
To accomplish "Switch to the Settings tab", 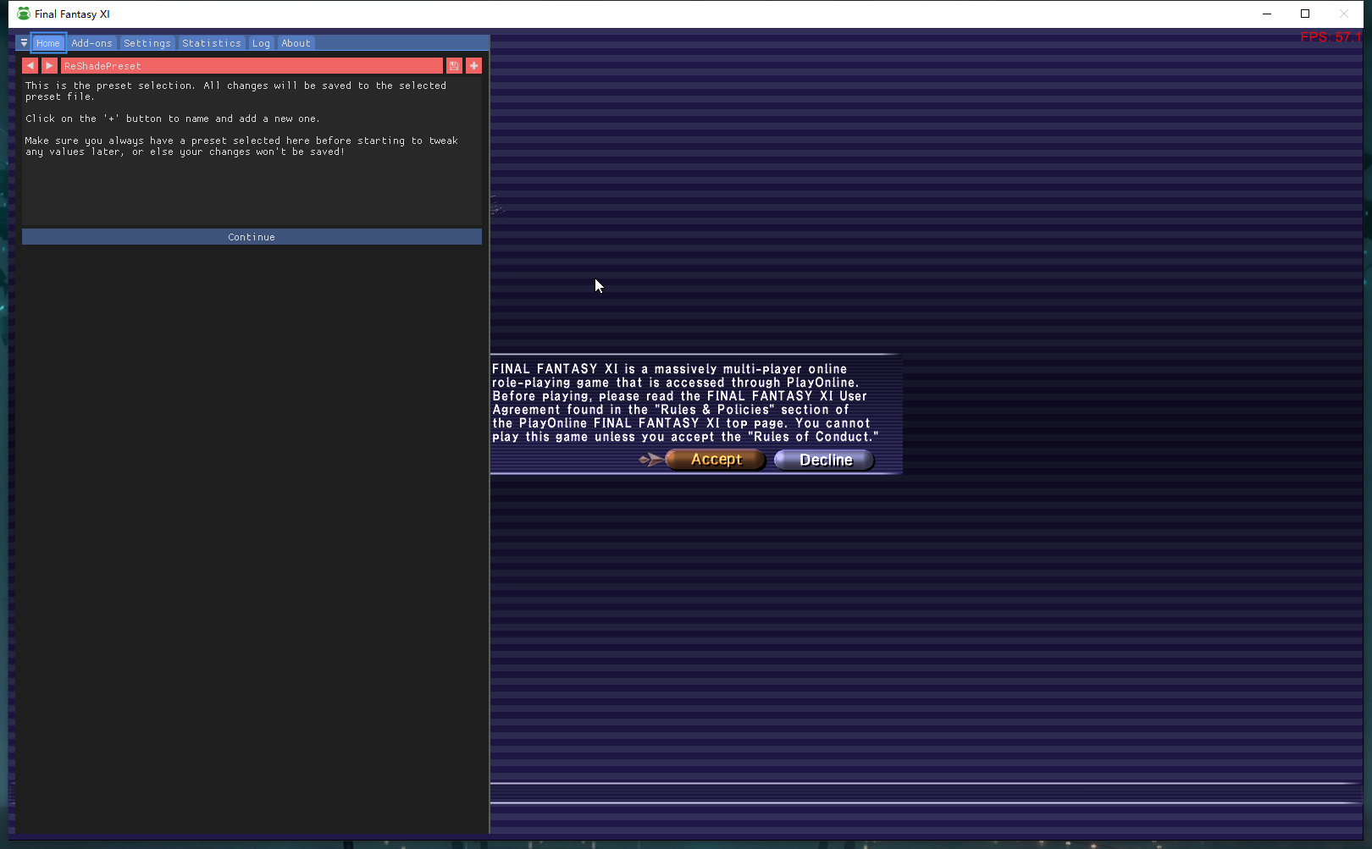I will 147,43.
